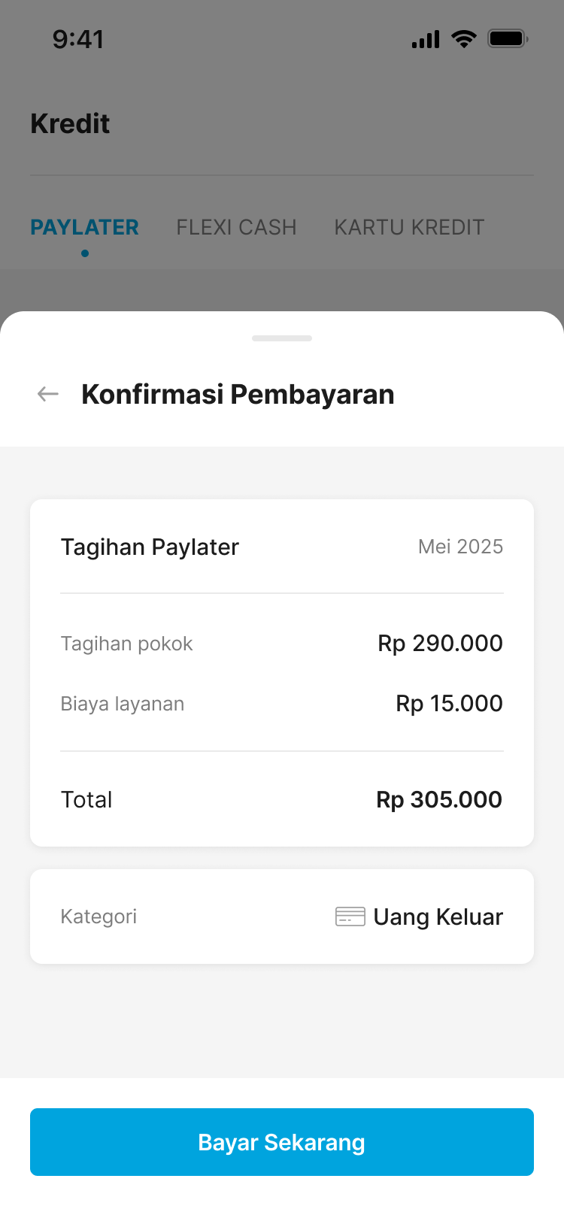This screenshot has width=564, height=1221.
Task: Tap the Kategori row label
Action: (99, 917)
